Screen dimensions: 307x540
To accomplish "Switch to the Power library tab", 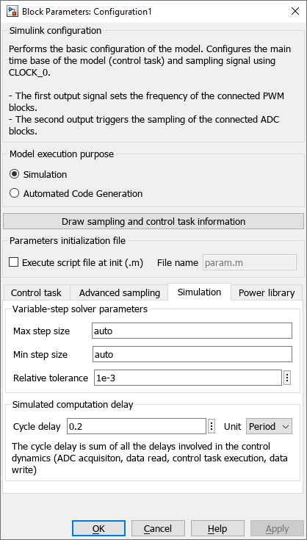I will tap(267, 292).
